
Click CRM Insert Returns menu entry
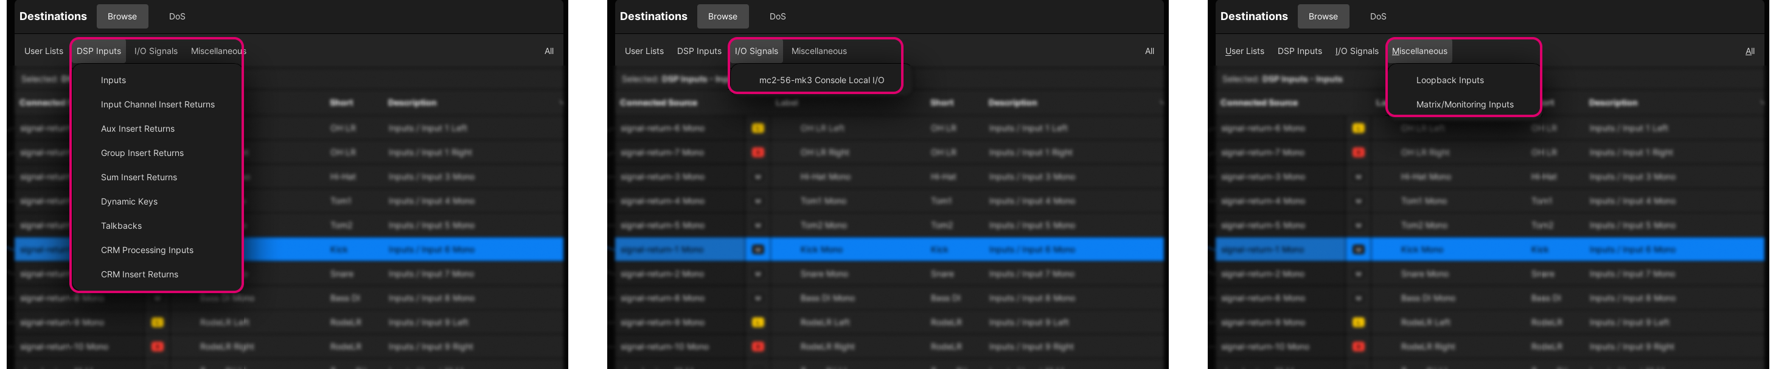click(x=139, y=274)
